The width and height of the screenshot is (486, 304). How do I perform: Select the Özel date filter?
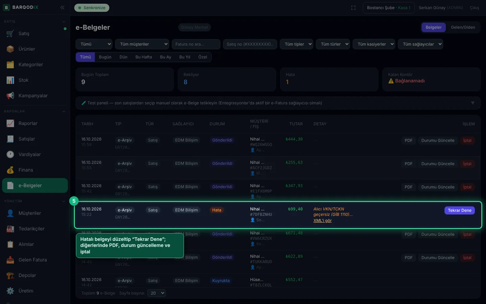point(203,57)
